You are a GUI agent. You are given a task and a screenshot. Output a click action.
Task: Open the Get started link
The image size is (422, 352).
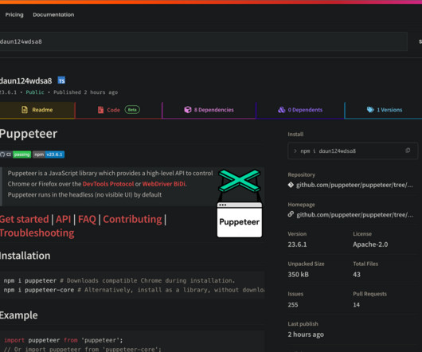(x=24, y=219)
